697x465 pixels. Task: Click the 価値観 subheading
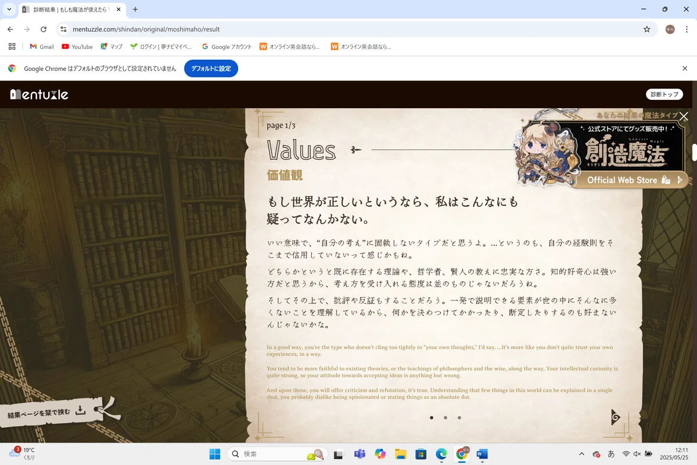coord(285,175)
